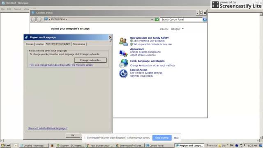Minimize the Control Panel window
The width and height of the screenshot is (263, 148).
pos(197,13)
